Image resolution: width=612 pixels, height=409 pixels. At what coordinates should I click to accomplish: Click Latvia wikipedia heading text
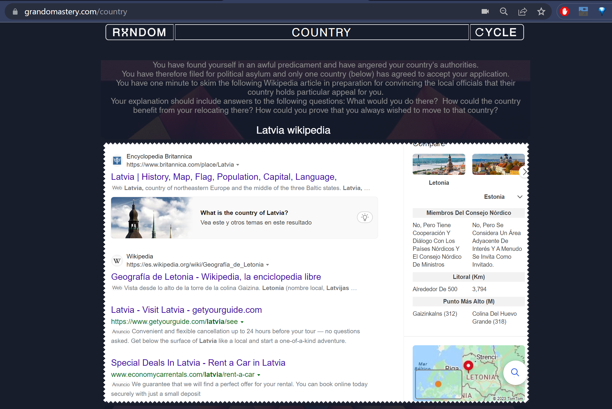(293, 130)
